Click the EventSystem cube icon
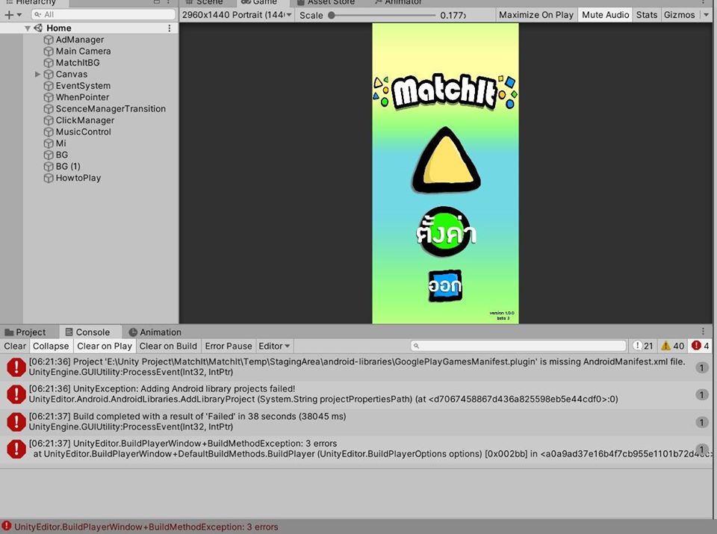717x534 pixels. tap(49, 86)
